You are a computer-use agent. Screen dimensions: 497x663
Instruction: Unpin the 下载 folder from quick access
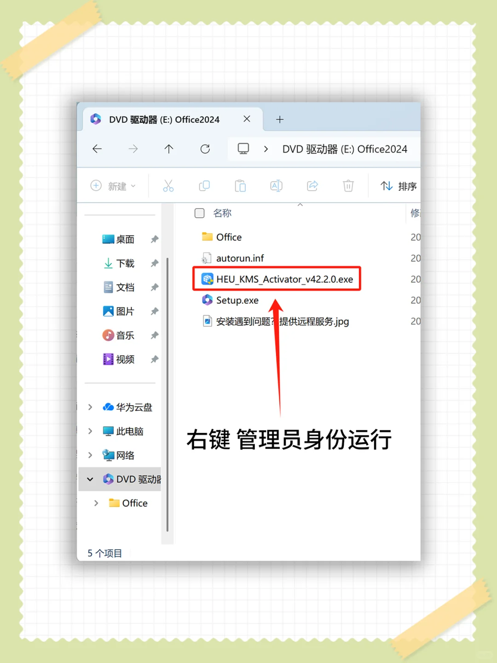click(x=154, y=263)
